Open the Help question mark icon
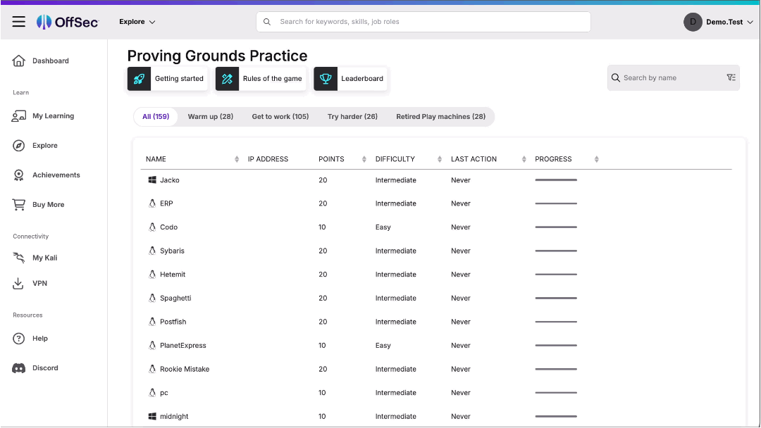The height and width of the screenshot is (428, 761). pyautogui.click(x=19, y=339)
